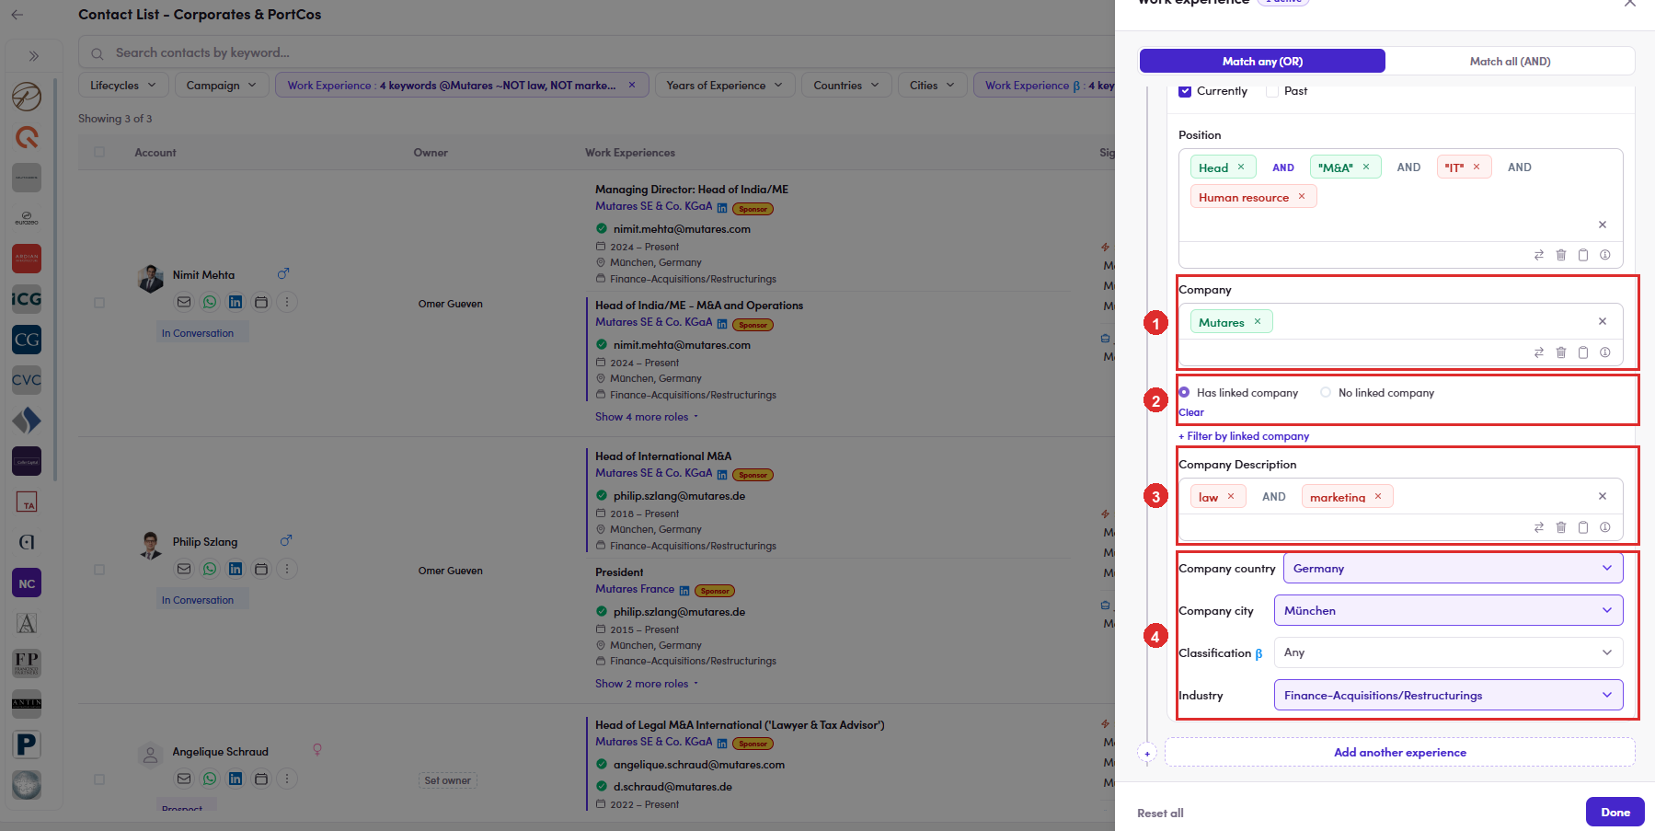The width and height of the screenshot is (1655, 831).
Task: Toggle AND operator between Head and M&A
Action: click(1283, 167)
